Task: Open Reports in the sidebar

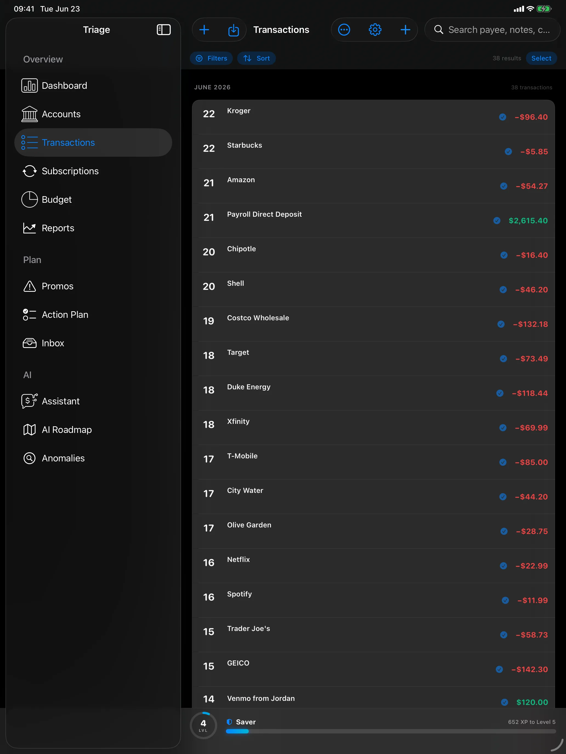Action: click(x=93, y=228)
